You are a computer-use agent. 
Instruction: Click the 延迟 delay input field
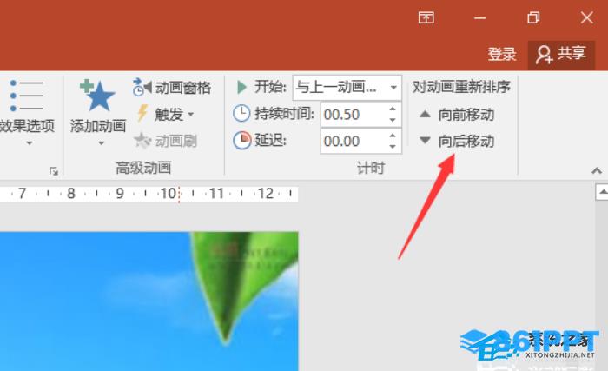[352, 141]
